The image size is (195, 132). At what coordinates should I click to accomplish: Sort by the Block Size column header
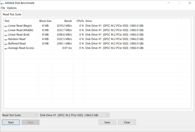[x=45, y=21]
